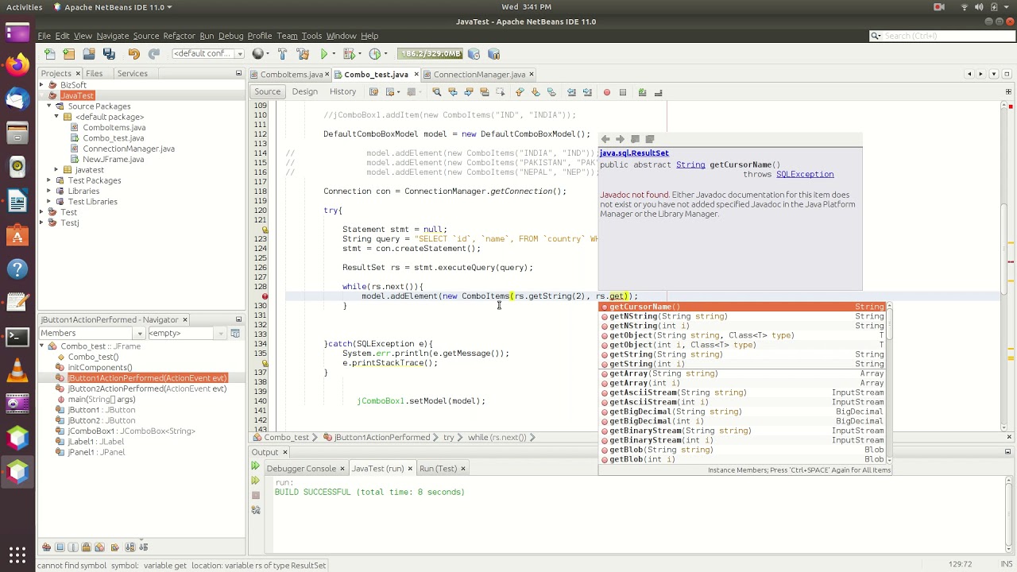Viewport: 1017px width, 572px height.
Task: Click the New File toolbar icon
Action: (49, 54)
